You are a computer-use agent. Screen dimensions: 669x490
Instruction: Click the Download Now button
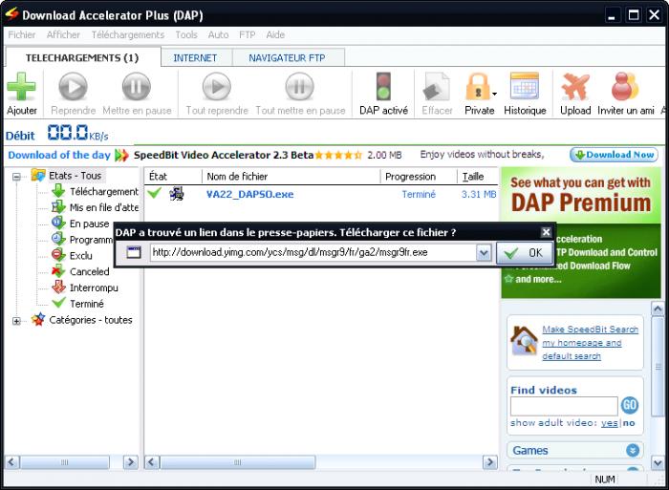[x=614, y=155]
